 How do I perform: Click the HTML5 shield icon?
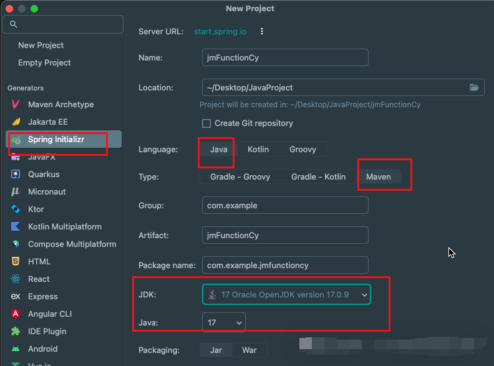click(16, 261)
